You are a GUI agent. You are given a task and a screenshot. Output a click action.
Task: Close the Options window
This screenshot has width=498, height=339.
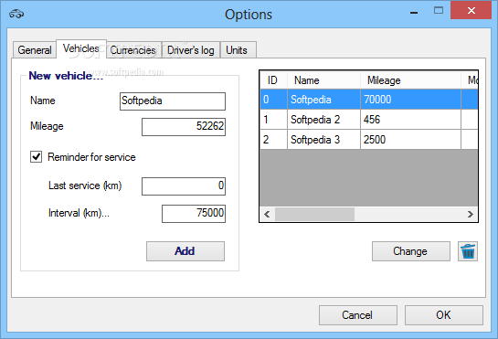(471, 10)
